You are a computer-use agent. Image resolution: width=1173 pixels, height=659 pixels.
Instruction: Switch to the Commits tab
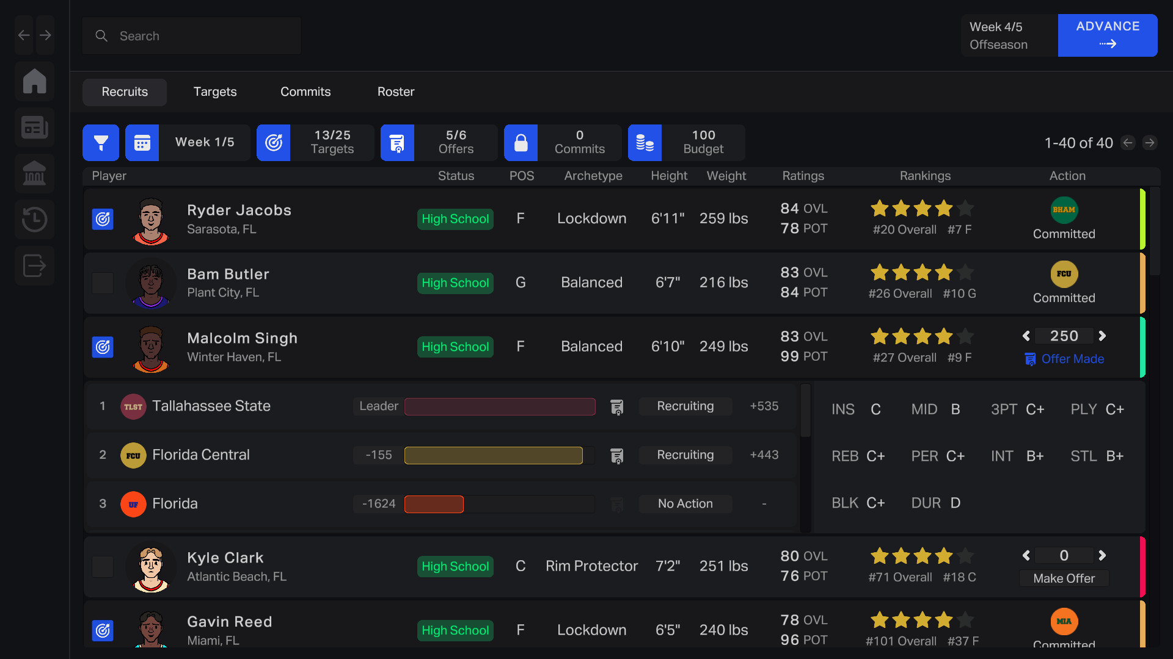coord(305,92)
